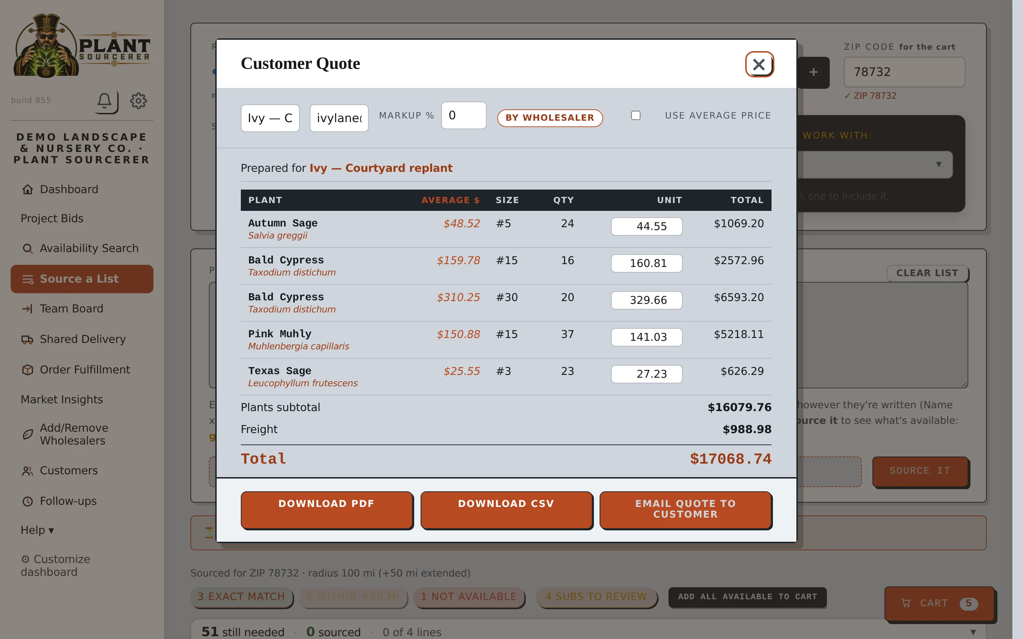Image resolution: width=1023 pixels, height=639 pixels.
Task: Click the Add/Remove Wholesalers leaf icon
Action: point(27,435)
